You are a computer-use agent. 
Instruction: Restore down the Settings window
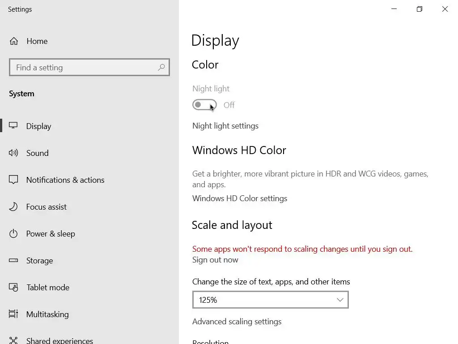click(420, 9)
